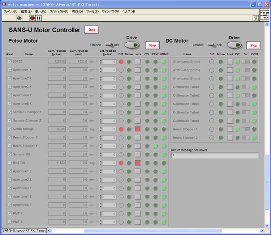Click the NVS Tilt red Diff indicator

pos(121,163)
